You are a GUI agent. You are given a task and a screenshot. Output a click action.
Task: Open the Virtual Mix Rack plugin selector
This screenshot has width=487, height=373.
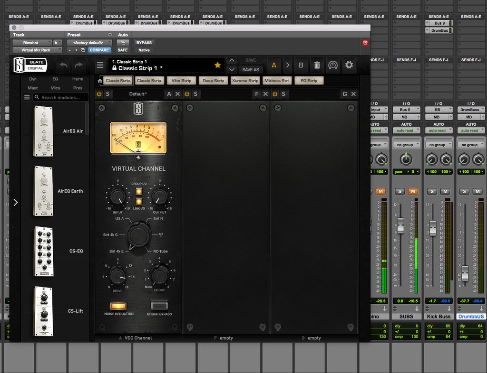(37, 50)
